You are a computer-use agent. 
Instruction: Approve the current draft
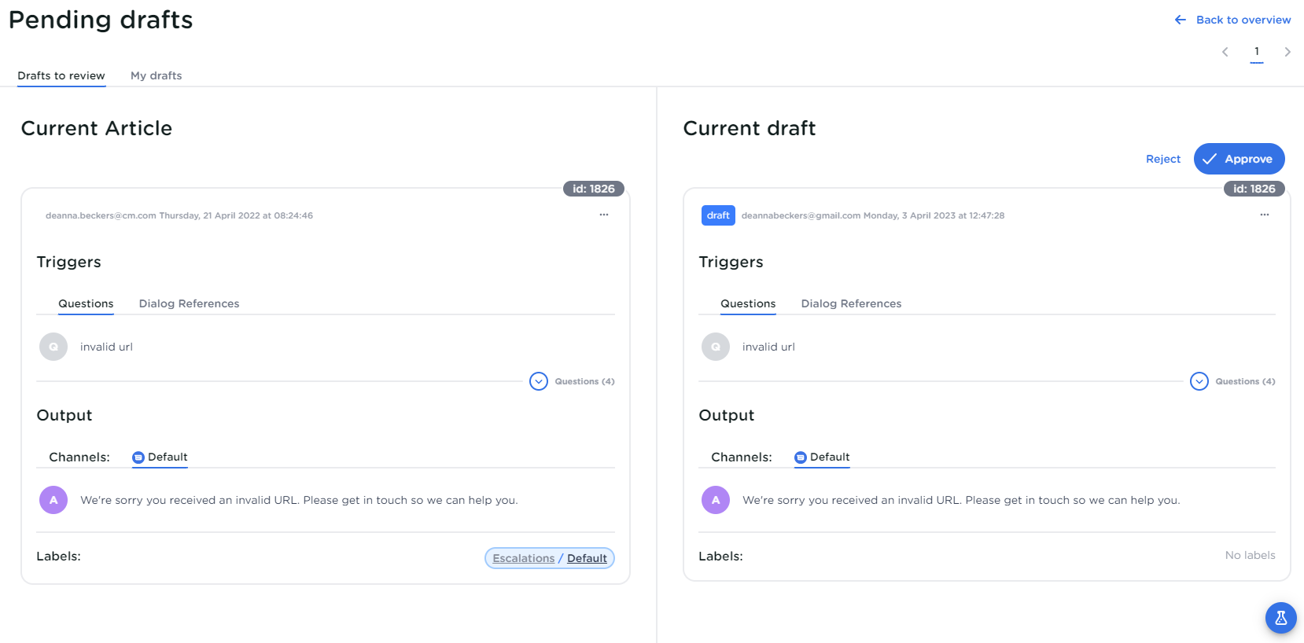[x=1239, y=159]
